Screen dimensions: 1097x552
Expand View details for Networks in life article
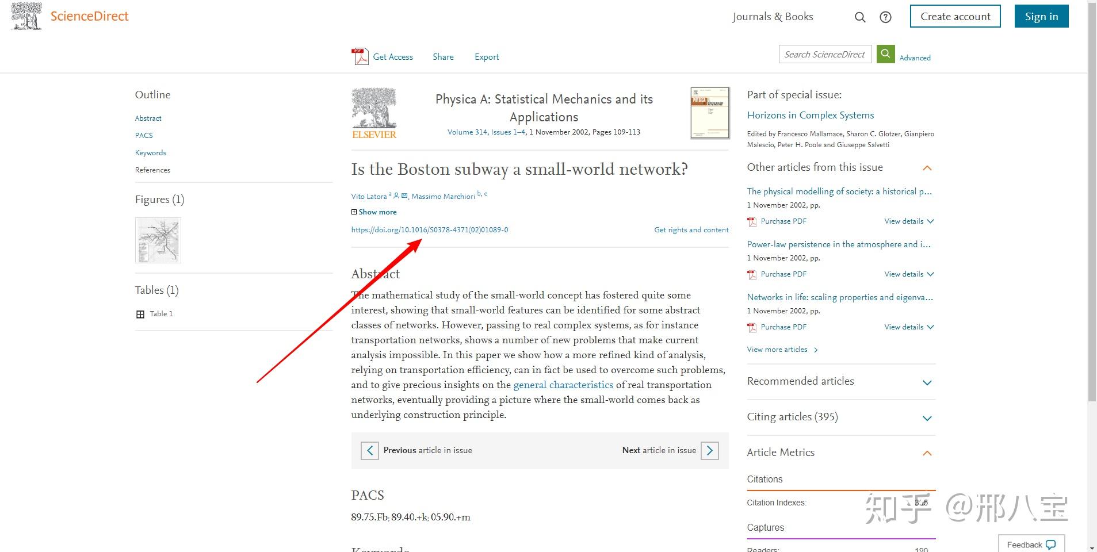[x=909, y=327]
